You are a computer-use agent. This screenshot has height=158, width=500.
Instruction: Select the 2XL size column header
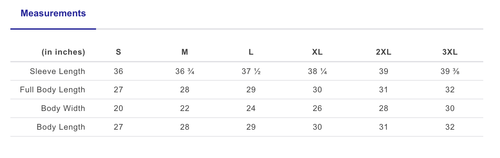point(384,52)
